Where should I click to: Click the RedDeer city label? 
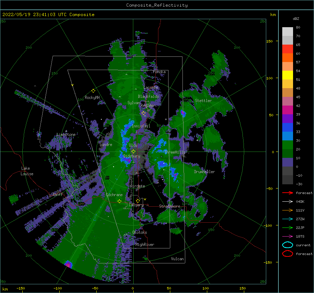click(x=148, y=106)
